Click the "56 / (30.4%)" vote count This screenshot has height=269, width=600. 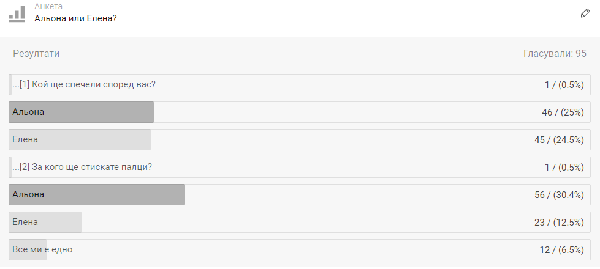click(558, 195)
